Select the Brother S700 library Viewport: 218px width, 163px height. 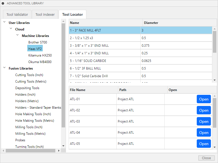38,42
